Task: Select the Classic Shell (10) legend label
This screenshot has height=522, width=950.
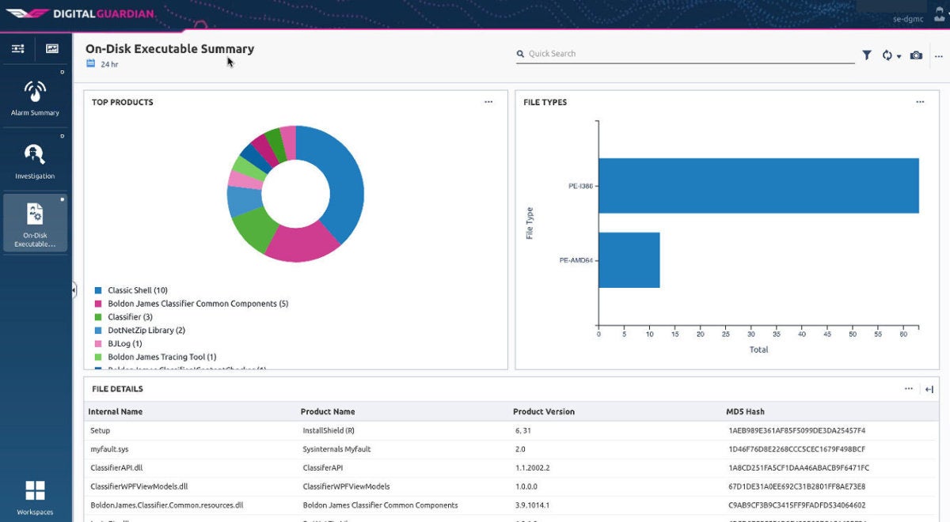Action: click(138, 290)
